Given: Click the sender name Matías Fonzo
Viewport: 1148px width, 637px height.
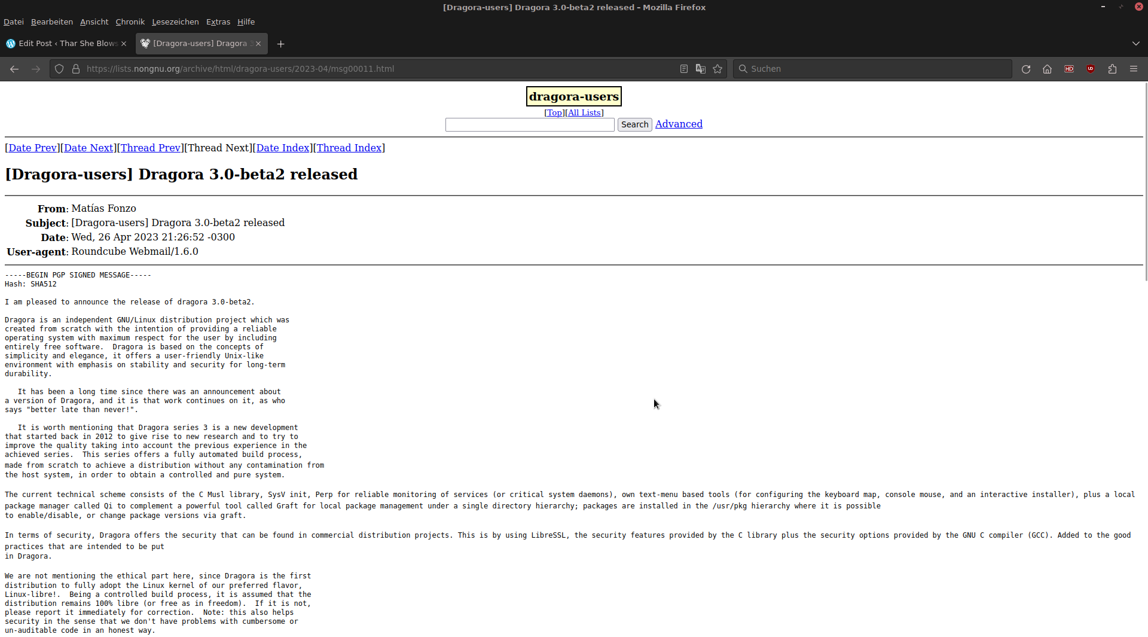Looking at the screenshot, I should coord(104,208).
